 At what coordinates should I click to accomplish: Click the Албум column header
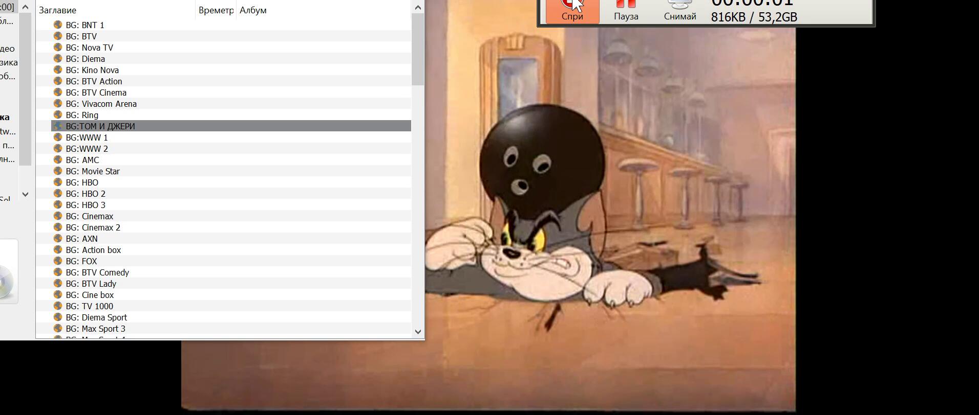(253, 10)
